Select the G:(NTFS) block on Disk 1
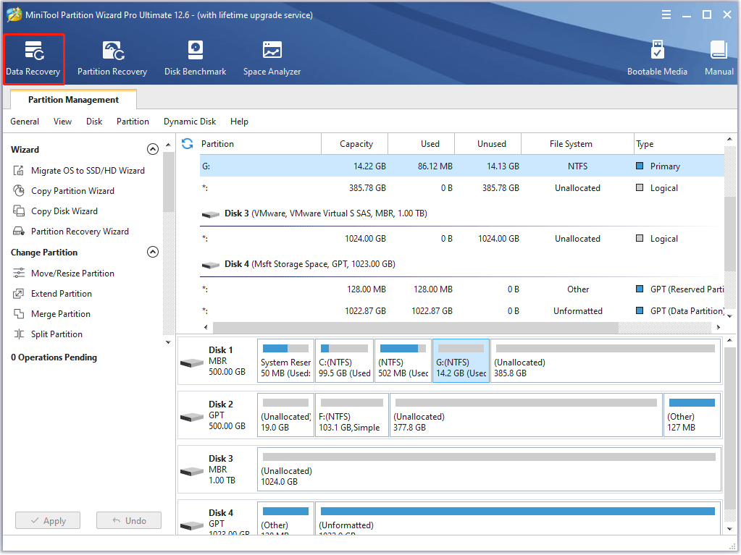Viewport: 741px width, 555px height. 461,360
